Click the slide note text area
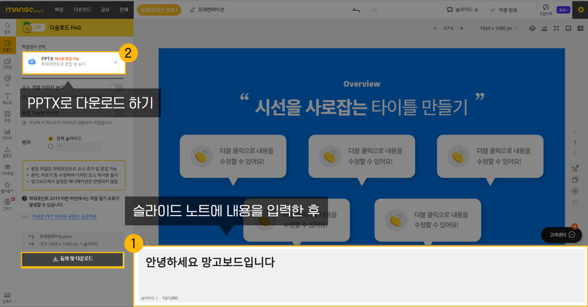 pyautogui.click(x=361, y=277)
